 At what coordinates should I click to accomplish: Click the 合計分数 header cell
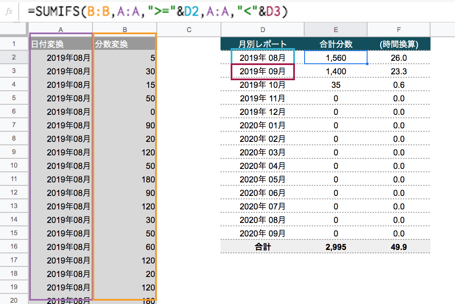336,44
